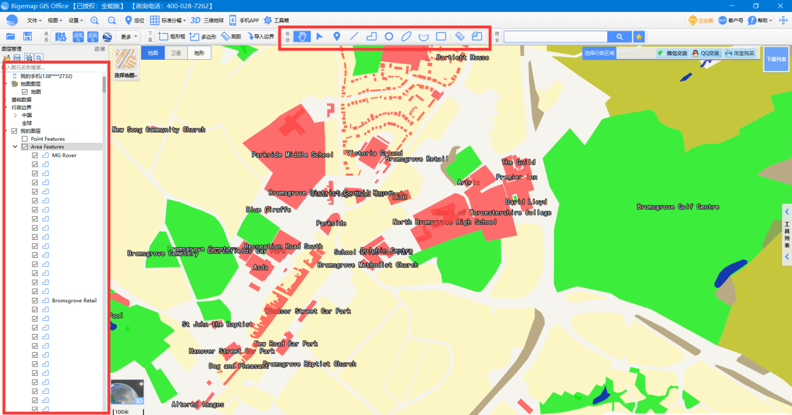
Task: Switch to the 卫星 map tab
Action: [175, 53]
